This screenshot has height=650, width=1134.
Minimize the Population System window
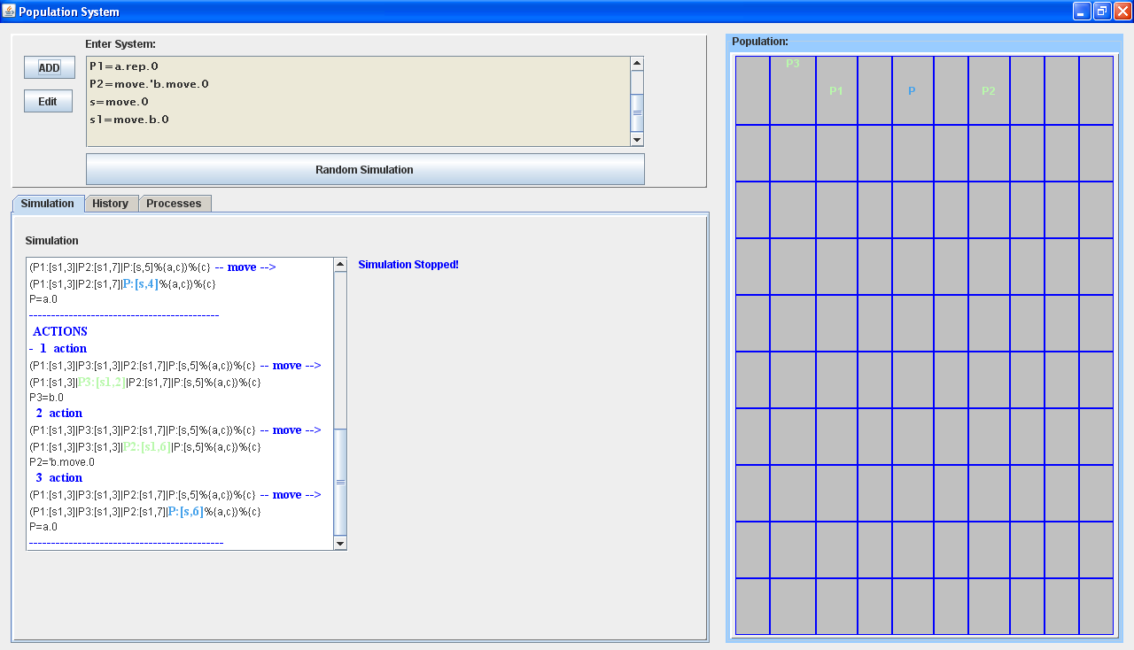pyautogui.click(x=1082, y=12)
